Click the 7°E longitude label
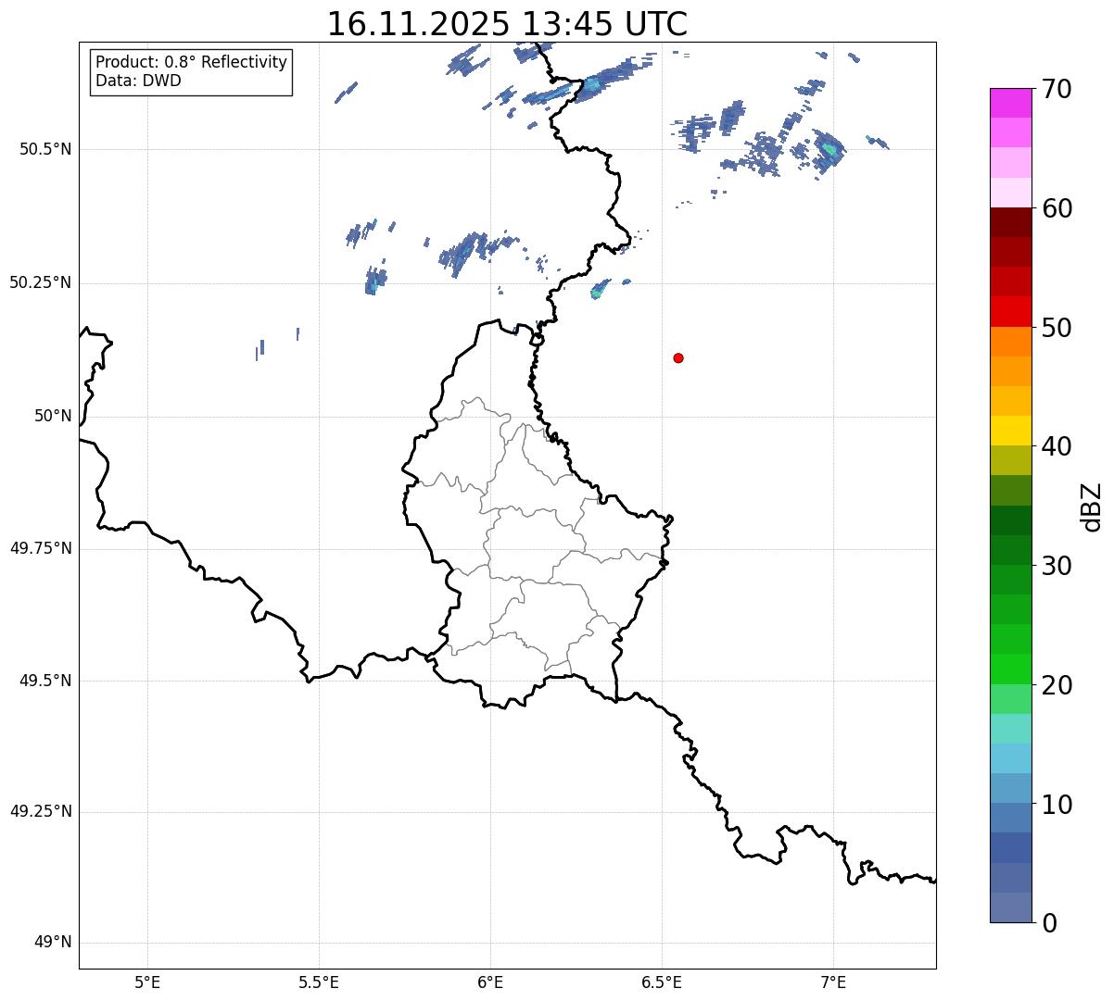Screen dimensions: 1114x1001 pyautogui.click(x=833, y=982)
